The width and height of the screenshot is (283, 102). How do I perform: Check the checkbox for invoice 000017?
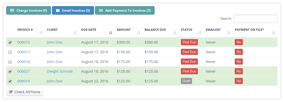(x=10, y=52)
